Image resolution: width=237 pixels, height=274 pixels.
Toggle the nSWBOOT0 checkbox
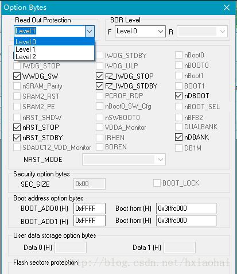tap(99, 117)
